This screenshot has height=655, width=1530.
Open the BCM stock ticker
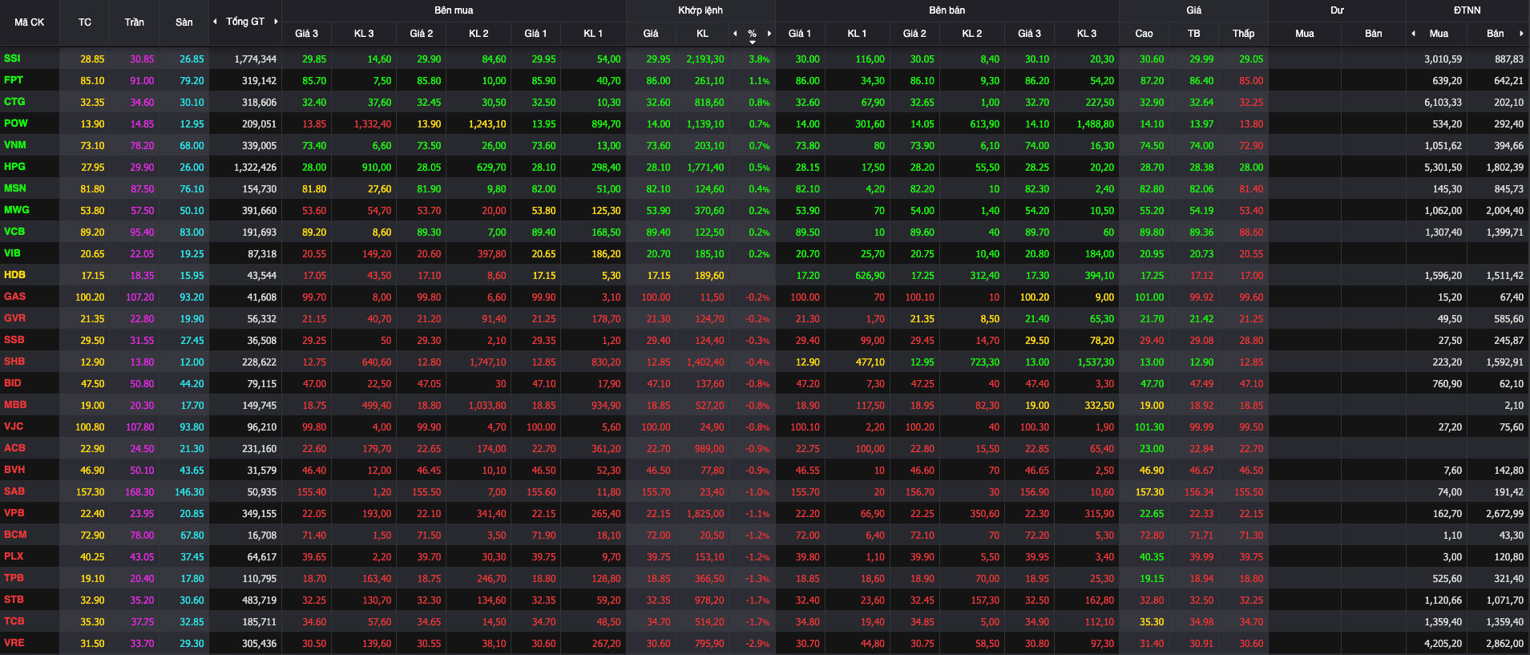point(15,535)
